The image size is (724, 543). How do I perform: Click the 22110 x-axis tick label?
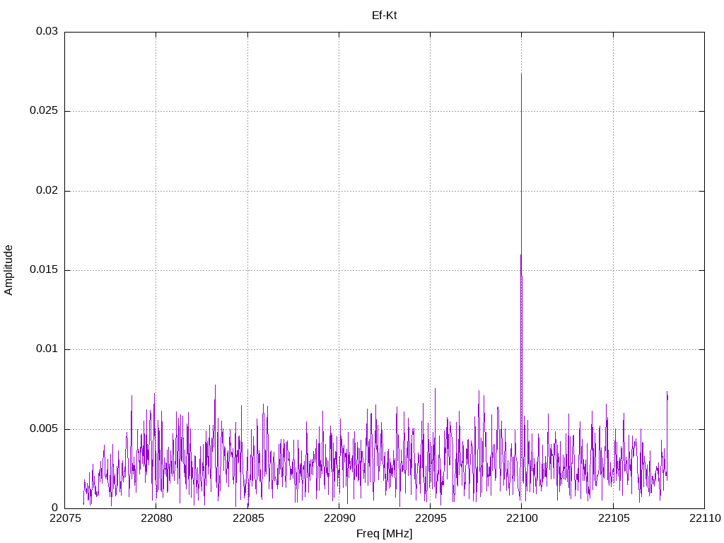click(705, 518)
